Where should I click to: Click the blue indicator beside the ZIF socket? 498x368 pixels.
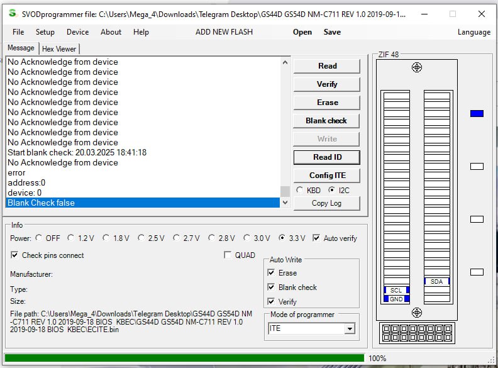477,113
